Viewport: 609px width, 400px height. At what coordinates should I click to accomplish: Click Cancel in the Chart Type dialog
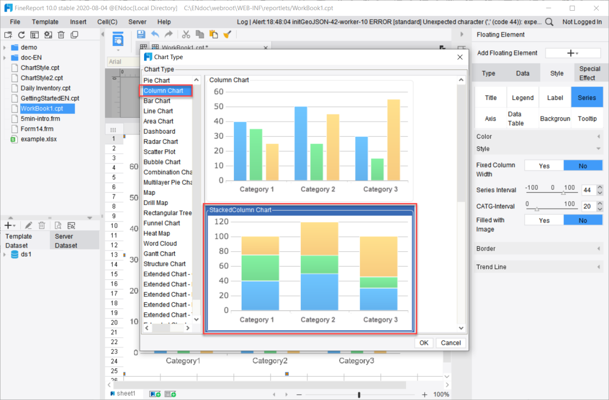[451, 343]
